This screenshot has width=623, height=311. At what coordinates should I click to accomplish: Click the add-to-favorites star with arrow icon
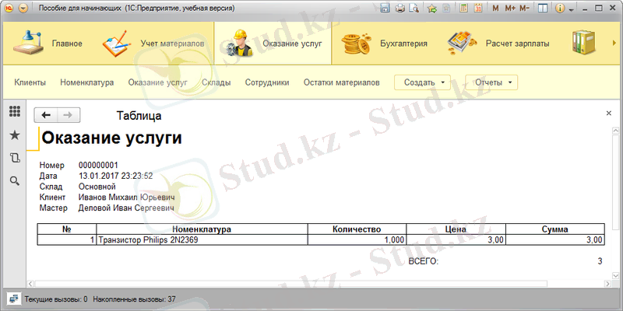(x=432, y=8)
